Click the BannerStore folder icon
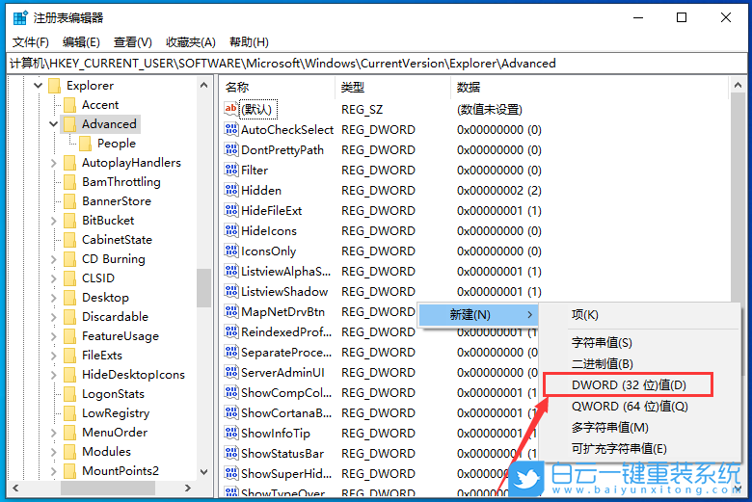Screen dimensions: 752x502 coord(69,201)
